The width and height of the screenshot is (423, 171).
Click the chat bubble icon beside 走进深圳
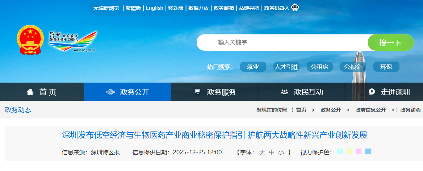pos(372,92)
